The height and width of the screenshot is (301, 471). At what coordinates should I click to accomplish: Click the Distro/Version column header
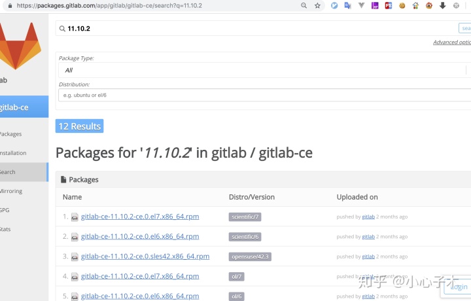(x=252, y=197)
